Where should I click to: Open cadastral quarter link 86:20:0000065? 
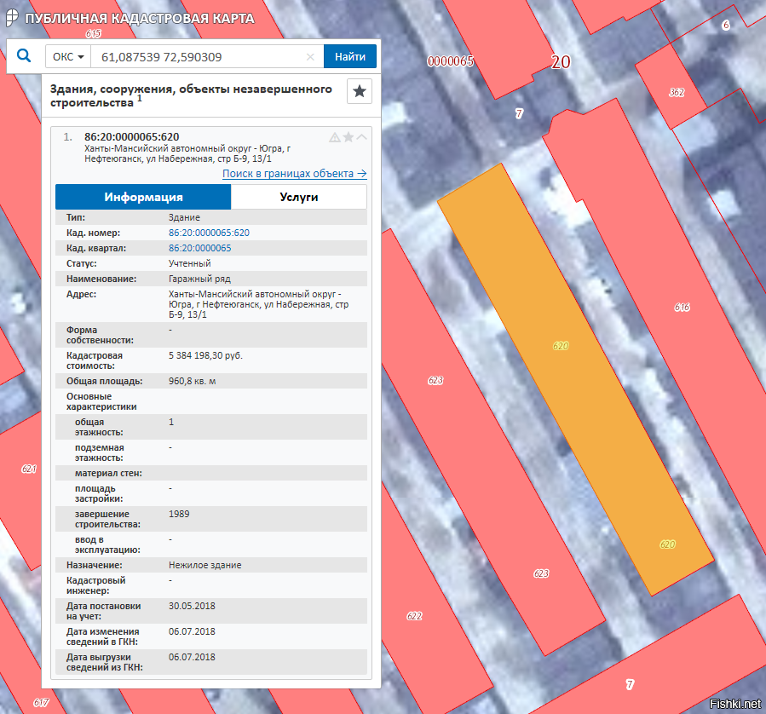pyautogui.click(x=199, y=248)
